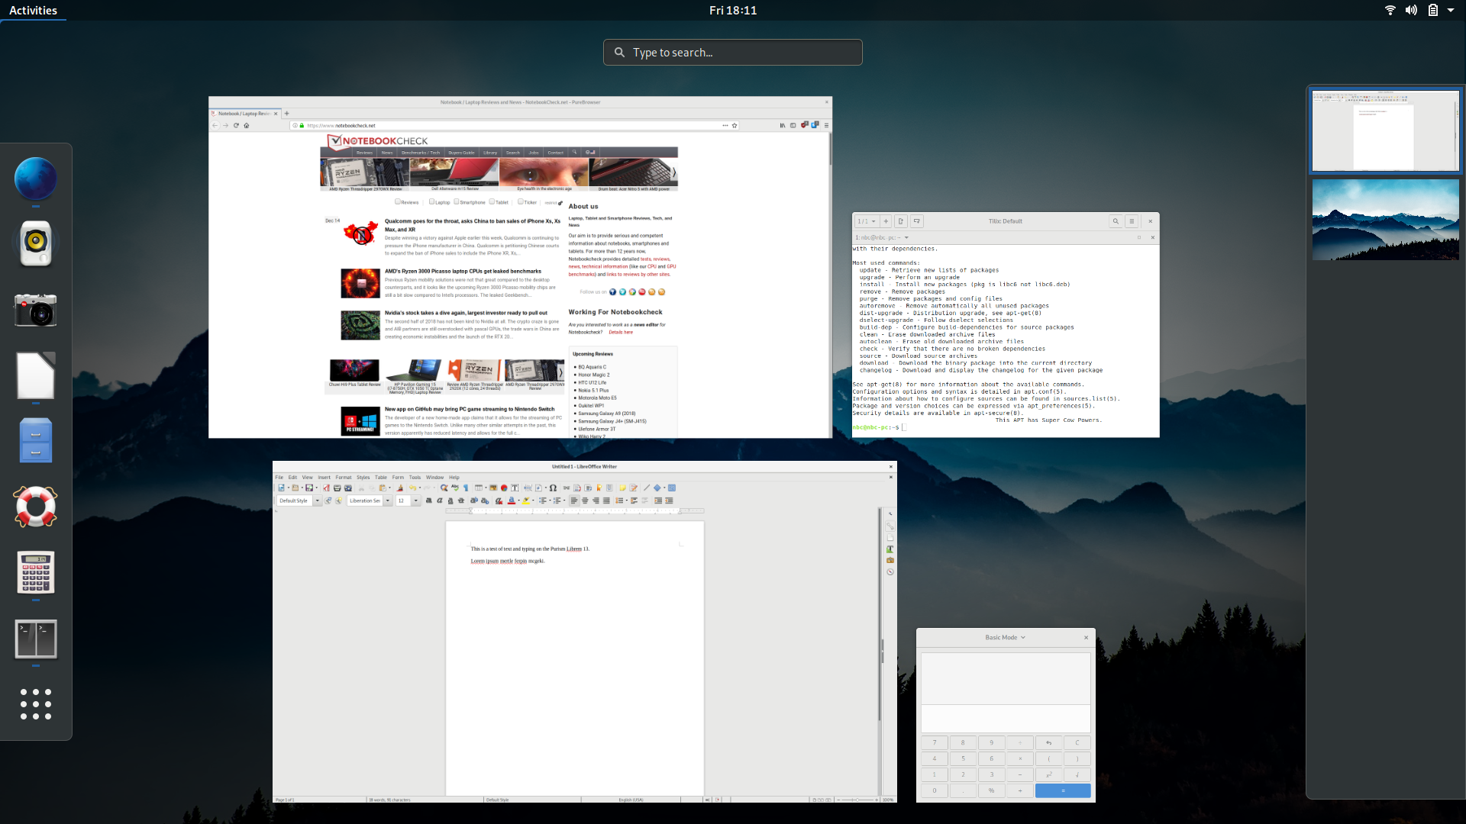This screenshot has width=1466, height=824.
Task: Open the Default Style paragraph dropdown
Action: pyautogui.click(x=317, y=501)
